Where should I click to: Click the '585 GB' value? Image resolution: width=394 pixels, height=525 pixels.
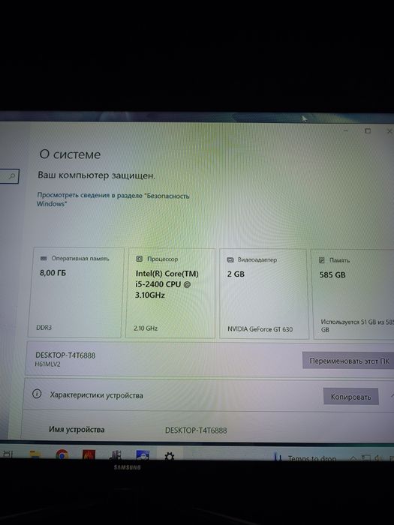pos(332,275)
